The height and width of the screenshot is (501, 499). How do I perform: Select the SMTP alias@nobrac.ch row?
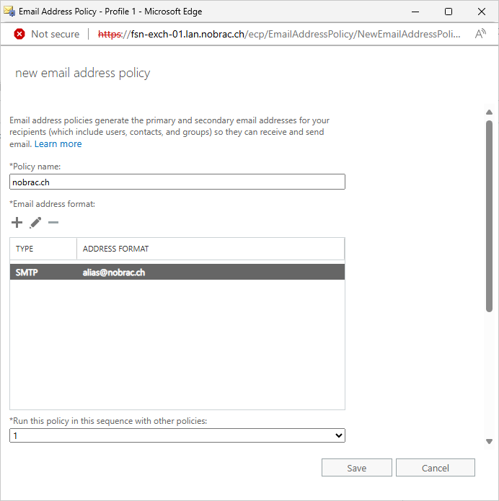point(177,272)
